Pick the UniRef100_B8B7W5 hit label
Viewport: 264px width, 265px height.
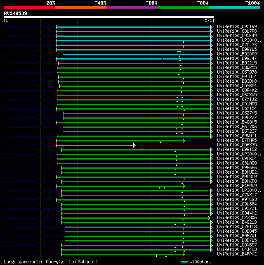click(237, 241)
